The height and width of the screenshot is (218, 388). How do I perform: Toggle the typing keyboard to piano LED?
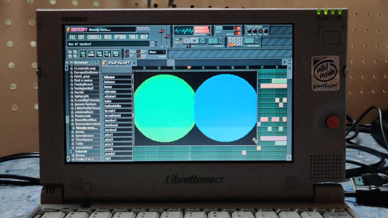pyautogui.click(x=127, y=52)
